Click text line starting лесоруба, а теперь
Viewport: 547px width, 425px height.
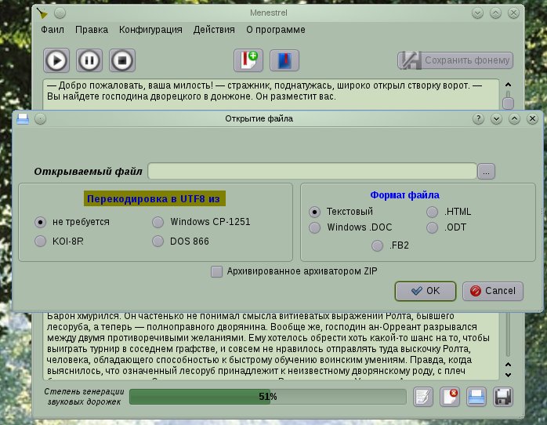pyautogui.click(x=262, y=327)
